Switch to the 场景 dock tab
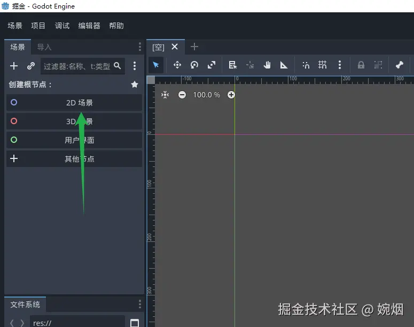The image size is (414, 327). [18, 47]
